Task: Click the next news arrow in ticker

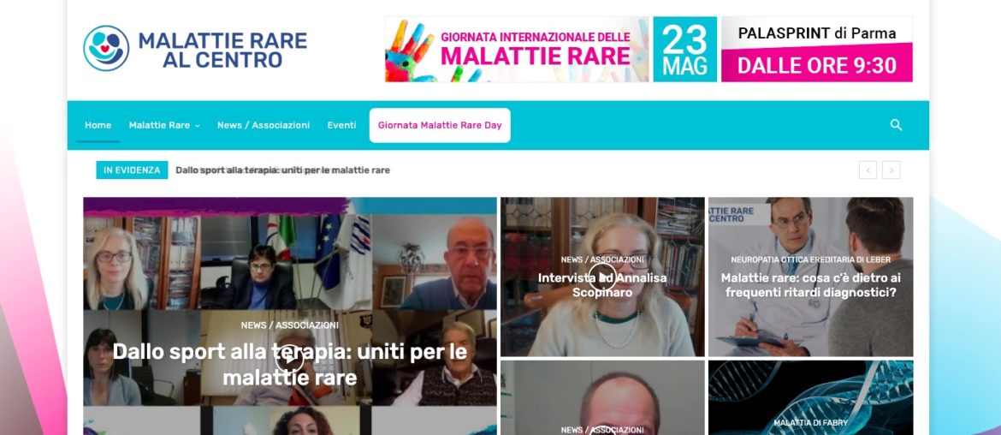Action: [x=891, y=170]
